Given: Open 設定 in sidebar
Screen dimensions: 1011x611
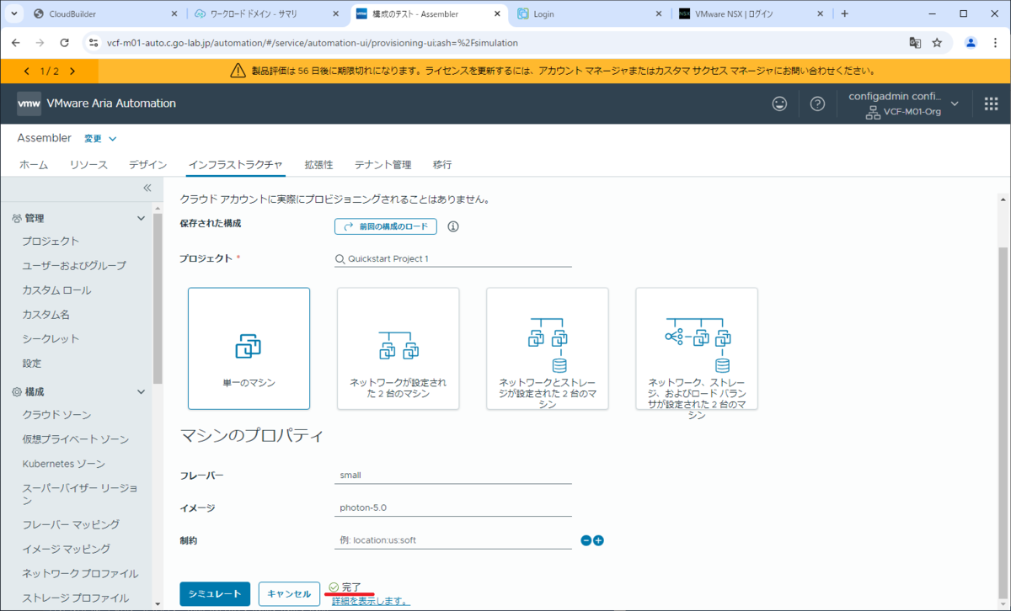Looking at the screenshot, I should (32, 364).
